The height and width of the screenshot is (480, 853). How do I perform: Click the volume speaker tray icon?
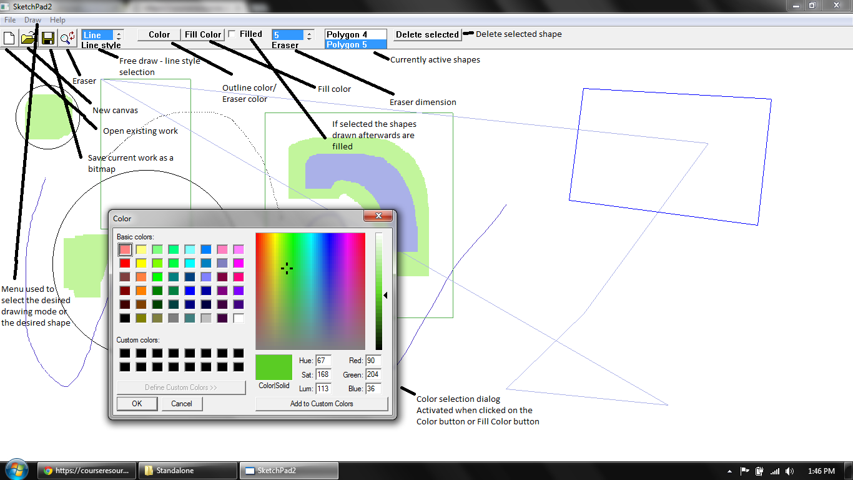click(790, 471)
